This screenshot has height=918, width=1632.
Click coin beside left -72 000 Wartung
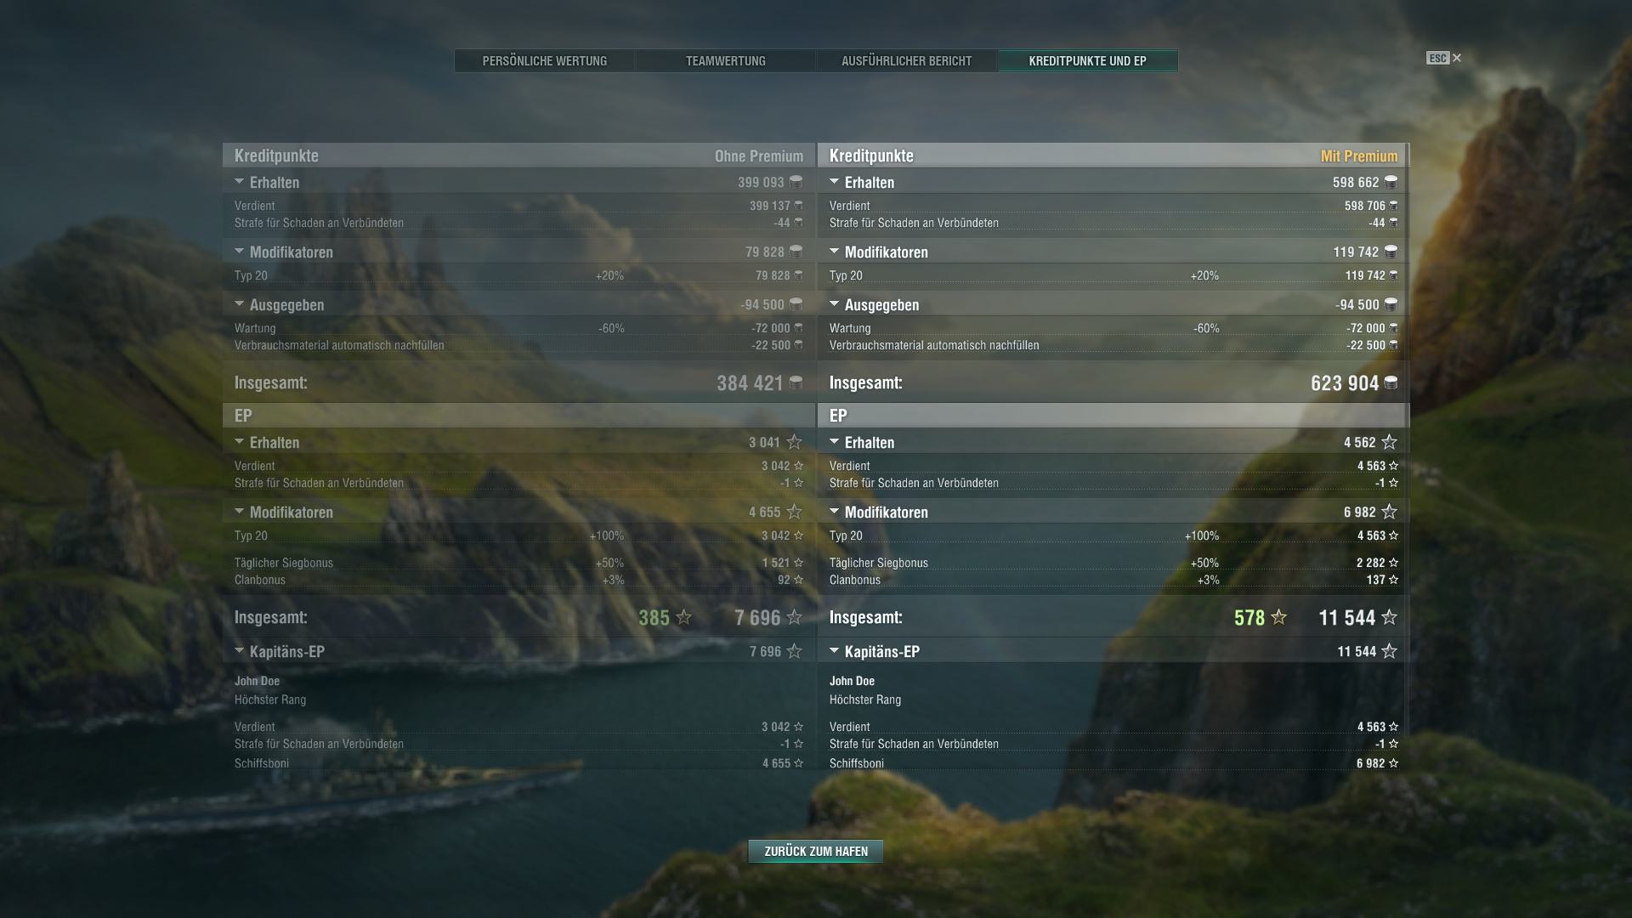798,328
